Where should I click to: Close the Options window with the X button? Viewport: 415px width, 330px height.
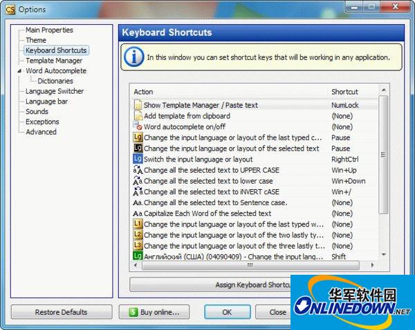pyautogui.click(x=396, y=7)
